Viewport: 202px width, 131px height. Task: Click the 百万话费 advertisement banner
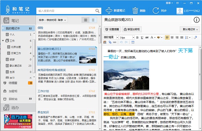click(x=18, y=121)
